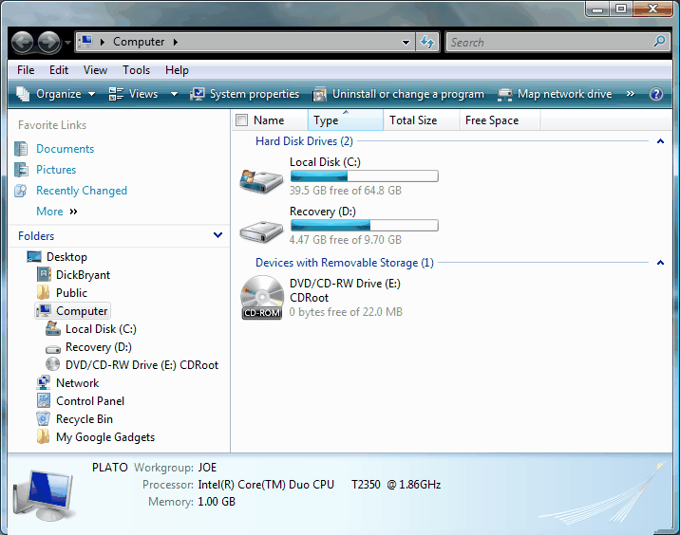Click the computer image in details pane
The image size is (680, 535).
coord(44,495)
